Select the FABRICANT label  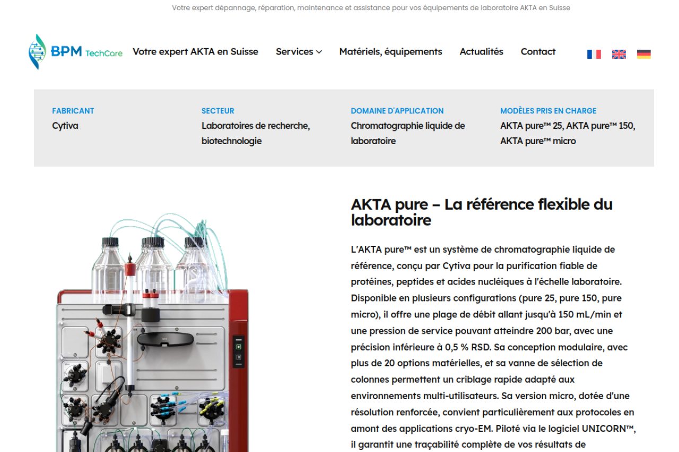point(73,111)
